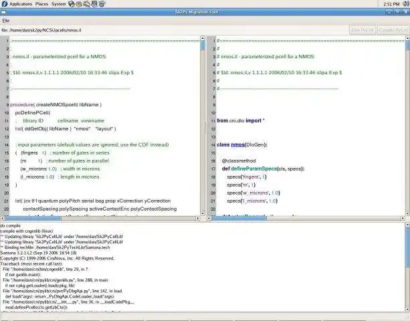Click "specs('l_microns', 1.0)" in right pane

[x=252, y=201]
